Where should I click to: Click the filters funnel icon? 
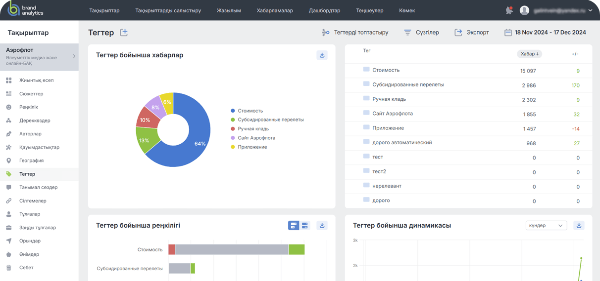pos(407,33)
